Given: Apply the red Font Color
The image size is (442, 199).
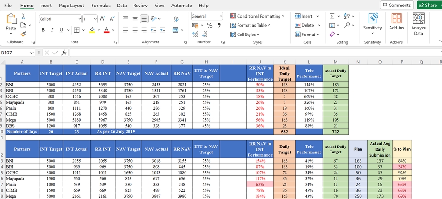Looking at the screenshot, I should pyautogui.click(x=106, y=30).
